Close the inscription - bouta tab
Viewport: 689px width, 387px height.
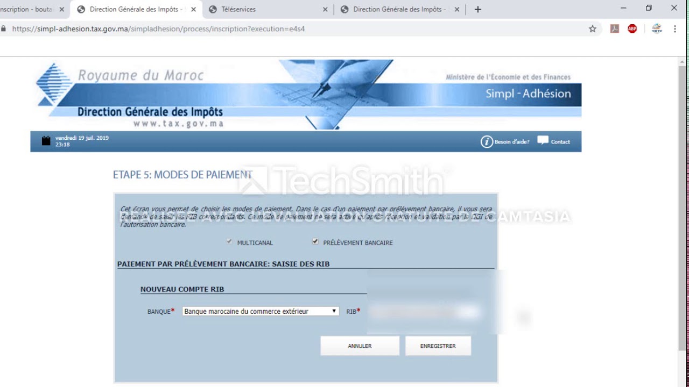(61, 9)
